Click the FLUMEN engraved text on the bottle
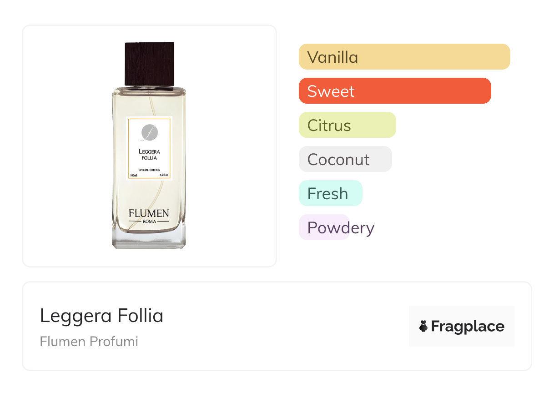Image resolution: width=554 pixels, height=393 pixels. (x=149, y=213)
